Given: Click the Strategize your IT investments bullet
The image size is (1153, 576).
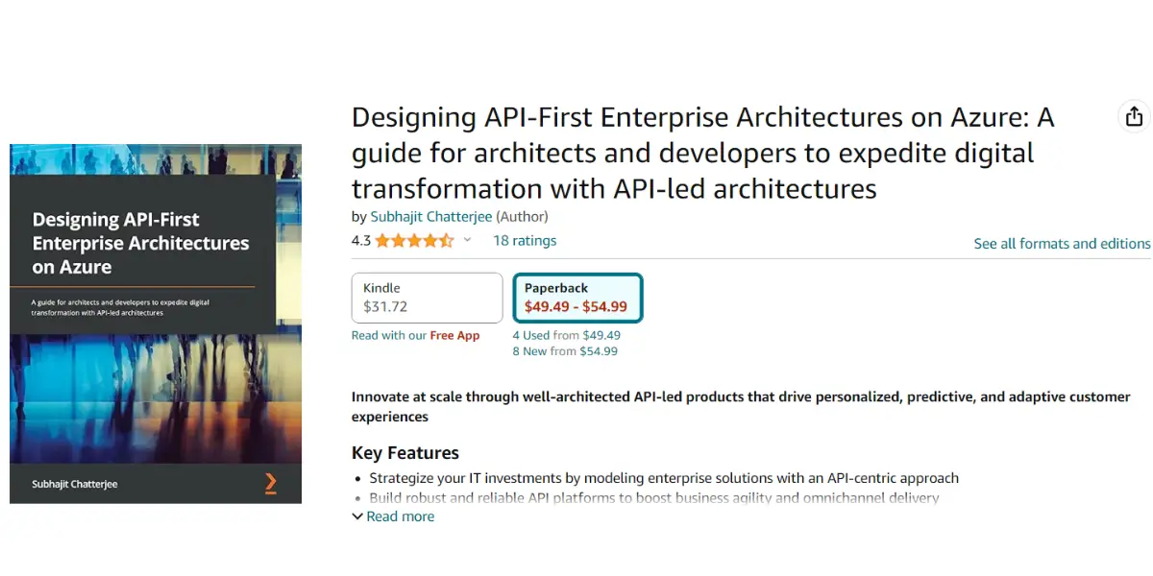Looking at the screenshot, I should tap(664, 478).
